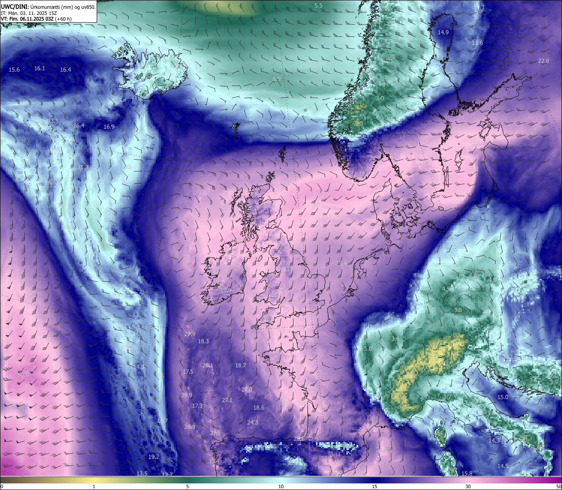Click the 16.1 value label
The image size is (562, 490).
click(x=40, y=69)
